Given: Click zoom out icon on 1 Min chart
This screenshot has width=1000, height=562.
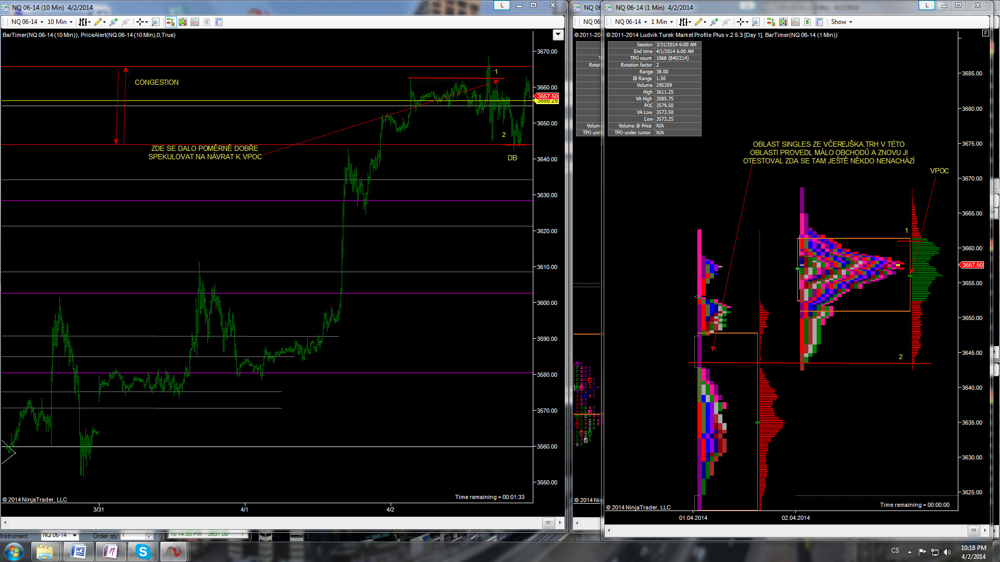Looking at the screenshot, I should 726,22.
